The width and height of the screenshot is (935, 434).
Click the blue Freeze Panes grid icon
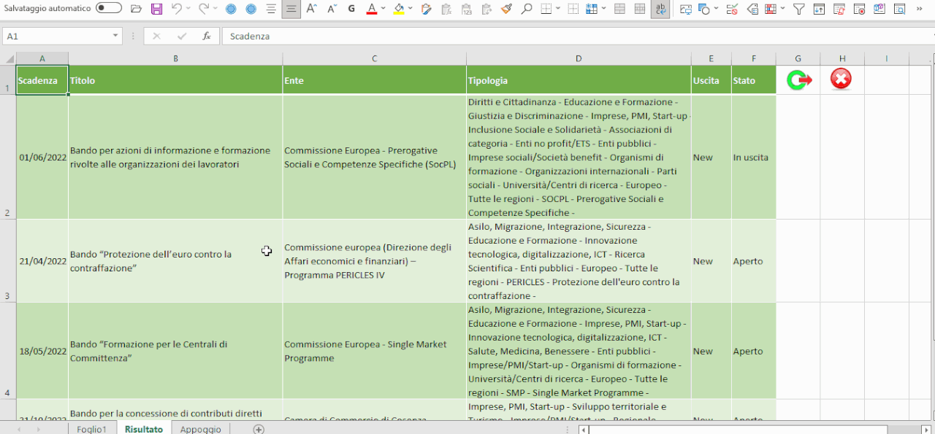tap(592, 9)
